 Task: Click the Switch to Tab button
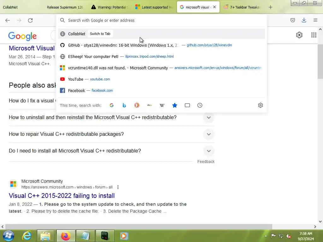[100, 34]
